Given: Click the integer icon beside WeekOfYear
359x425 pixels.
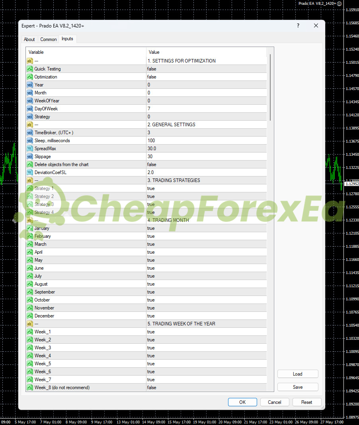Looking at the screenshot, I should 30,101.
